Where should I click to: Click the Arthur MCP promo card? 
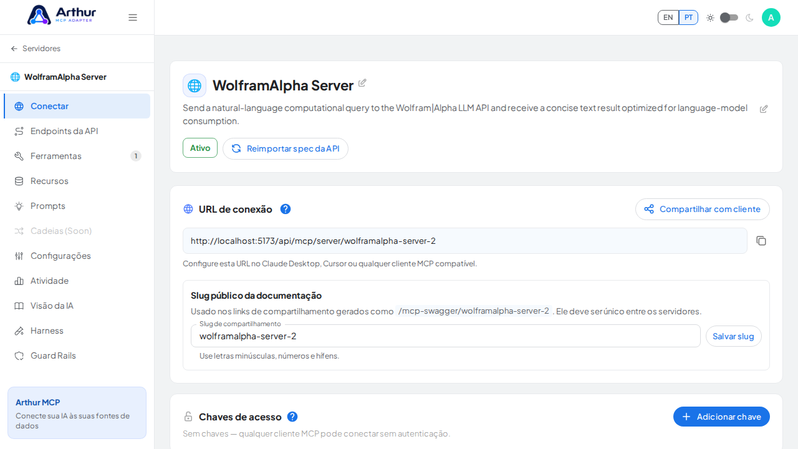[77, 413]
